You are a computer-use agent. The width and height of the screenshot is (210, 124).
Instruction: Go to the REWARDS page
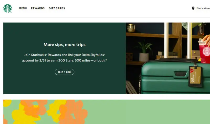(x=38, y=8)
